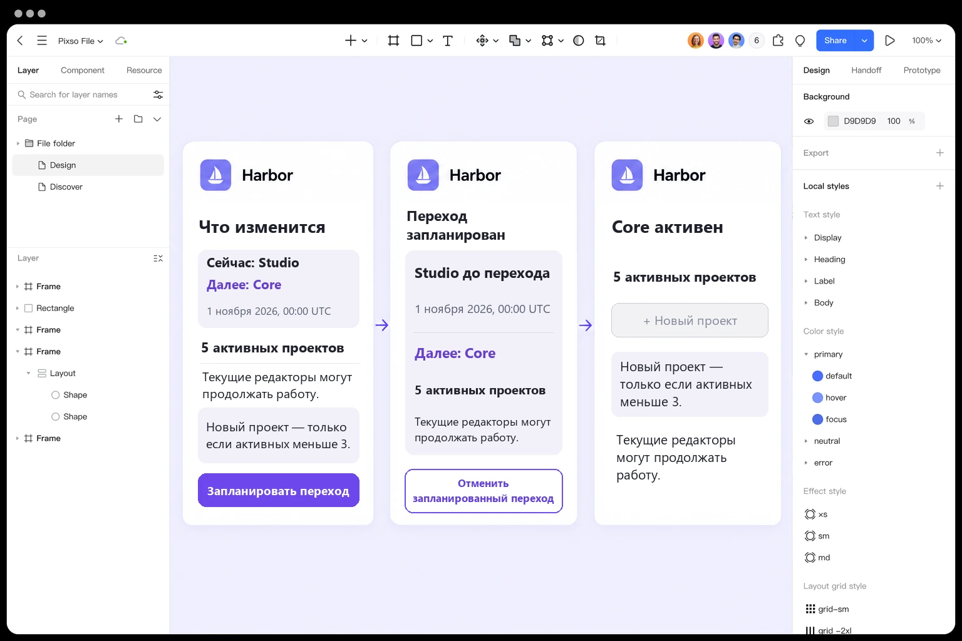Open the Background color swatch D9D9D9
962x641 pixels.
coord(833,121)
